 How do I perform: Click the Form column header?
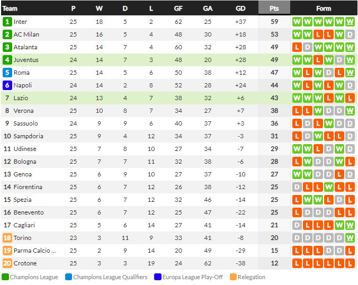point(324,8)
